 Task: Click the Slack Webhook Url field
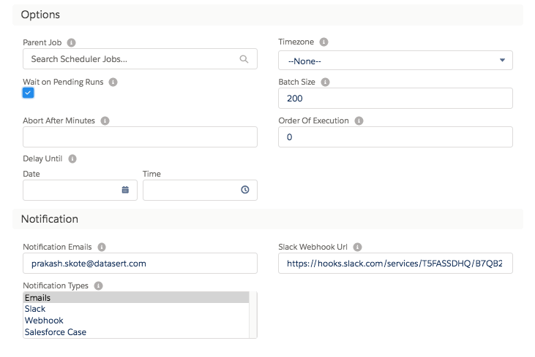395,263
